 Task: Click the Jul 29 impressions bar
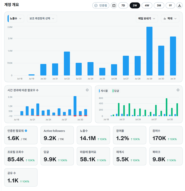(x=149, y=51)
